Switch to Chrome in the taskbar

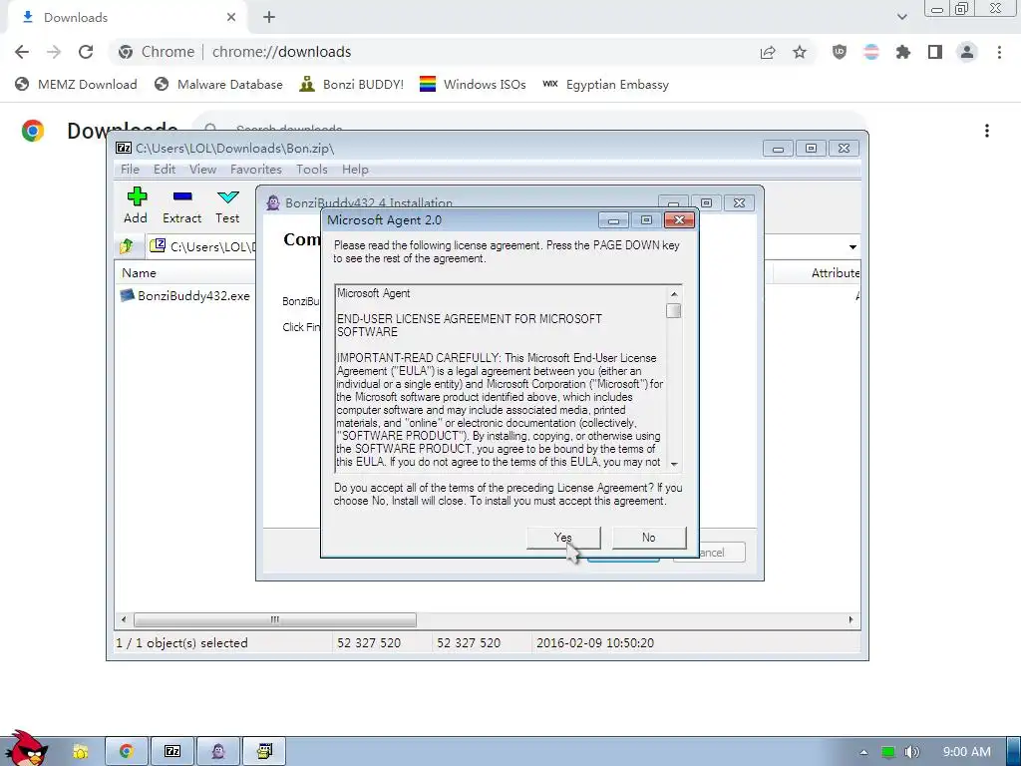coord(127,751)
